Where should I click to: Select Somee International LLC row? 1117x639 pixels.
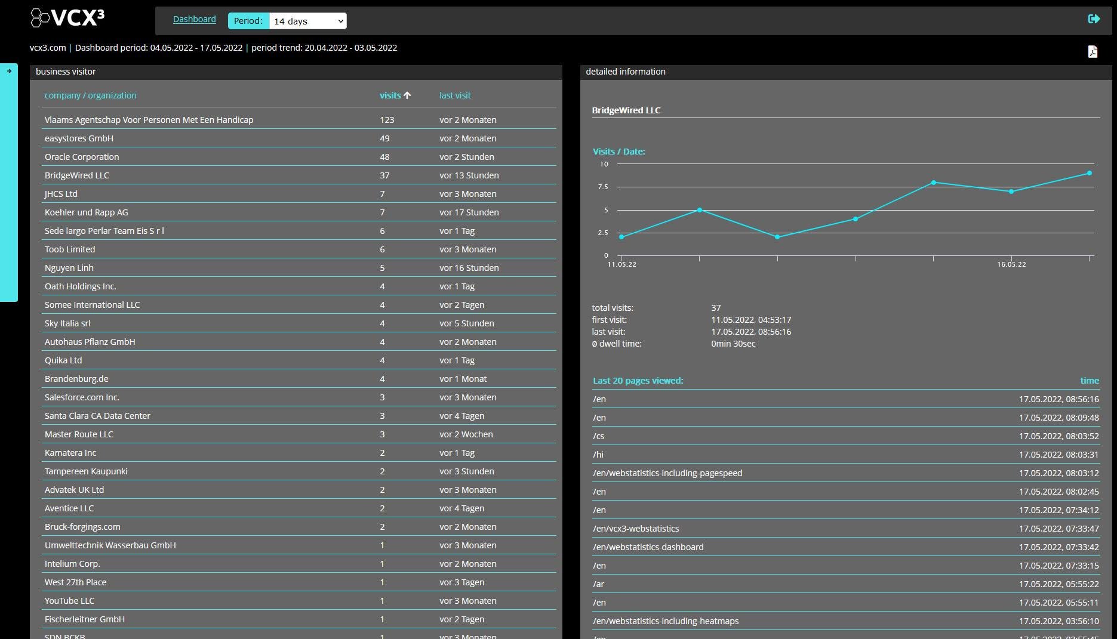pyautogui.click(x=299, y=305)
